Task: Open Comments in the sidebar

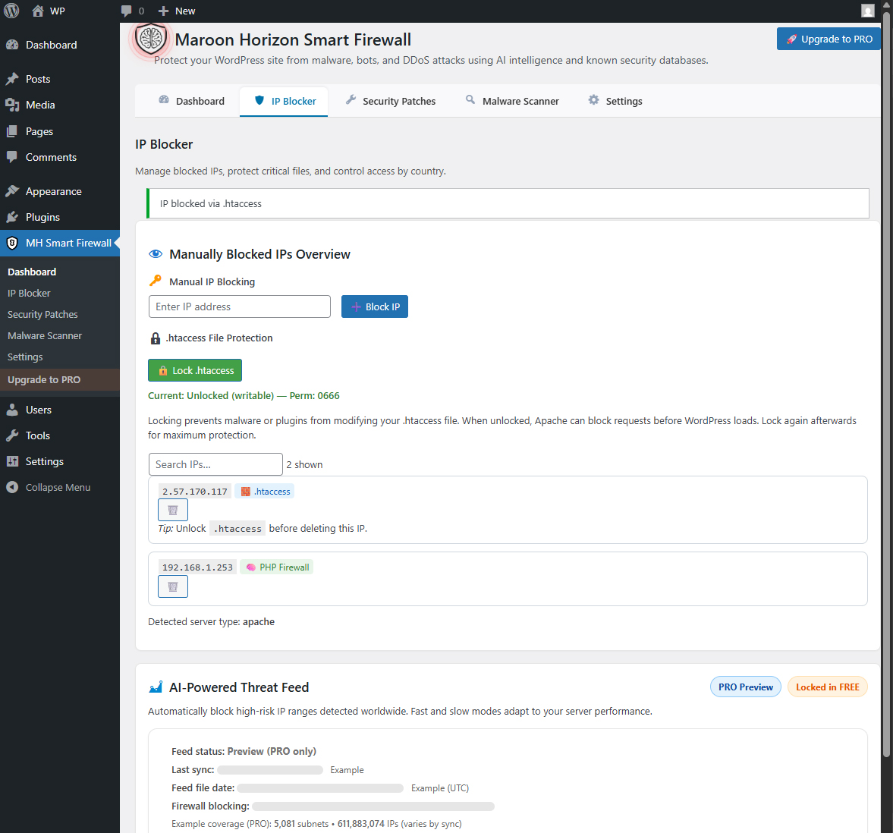Action: click(x=60, y=157)
